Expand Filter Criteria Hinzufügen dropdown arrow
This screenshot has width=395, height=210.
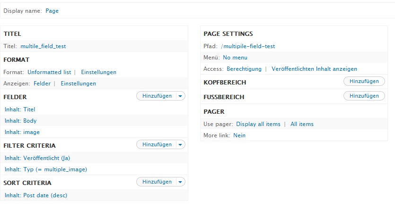180,144
